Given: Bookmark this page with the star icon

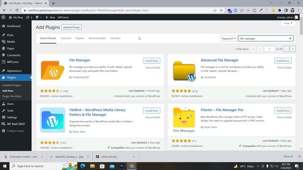Looking at the screenshot, I should (221, 10).
